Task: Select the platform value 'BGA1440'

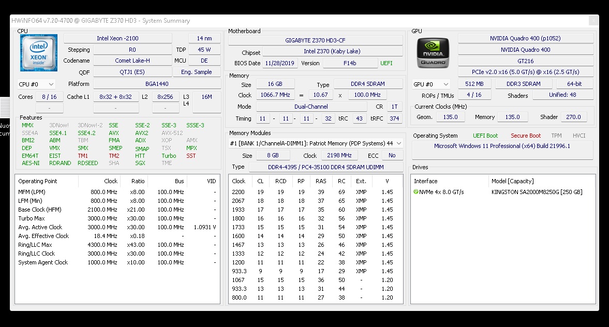Action: point(157,84)
